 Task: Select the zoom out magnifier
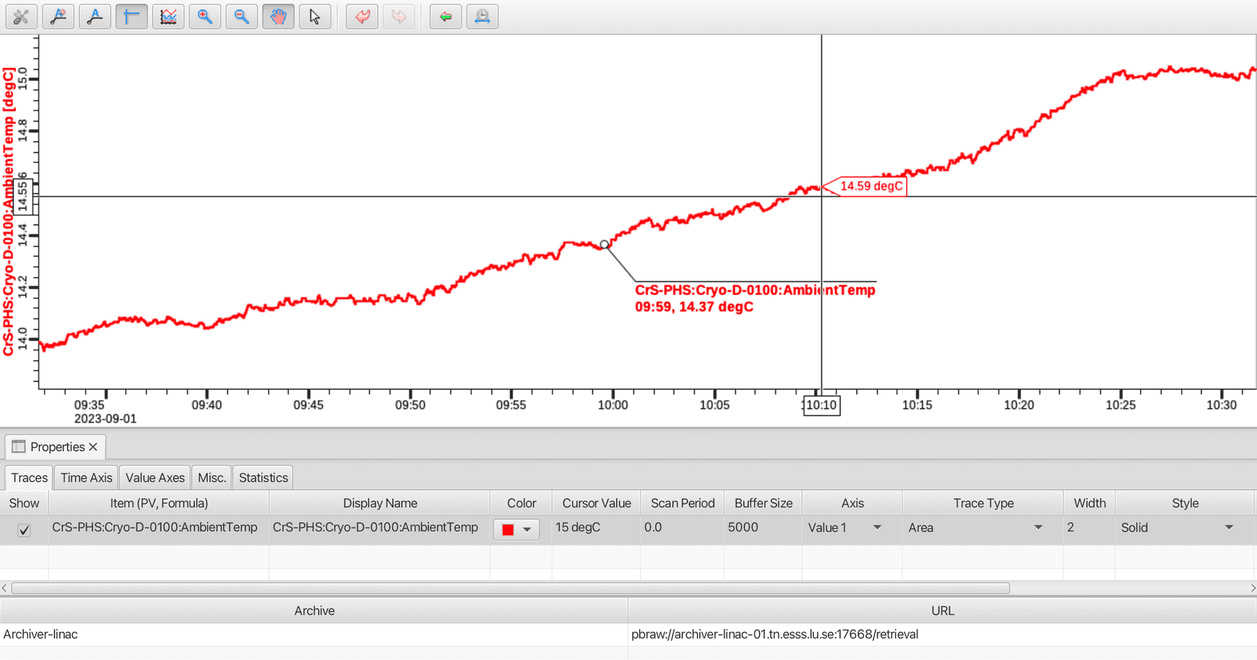pyautogui.click(x=242, y=16)
